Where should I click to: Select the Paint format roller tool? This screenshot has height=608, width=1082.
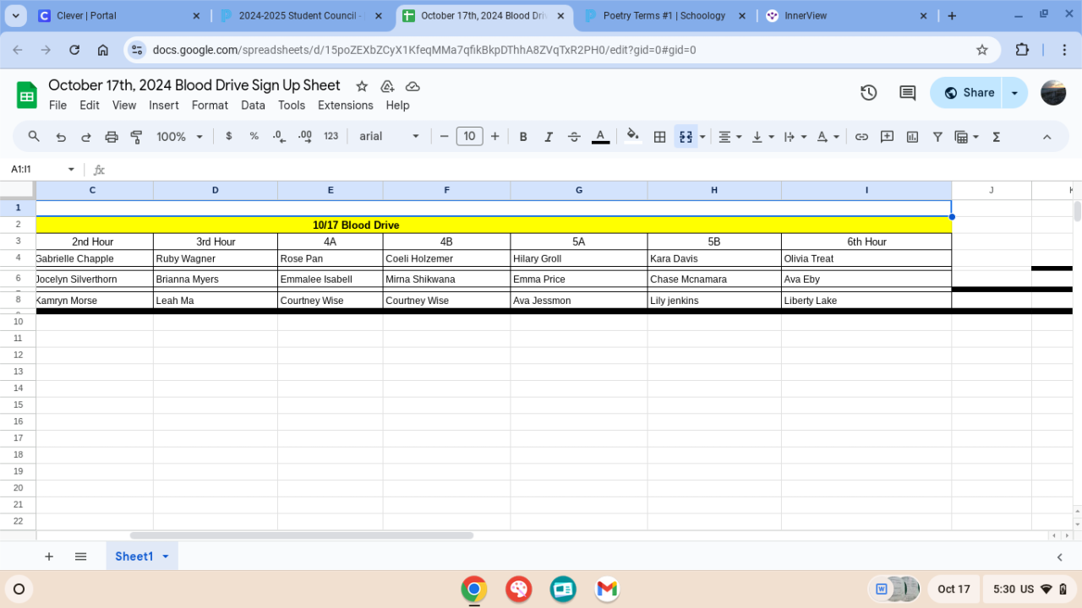pos(137,137)
